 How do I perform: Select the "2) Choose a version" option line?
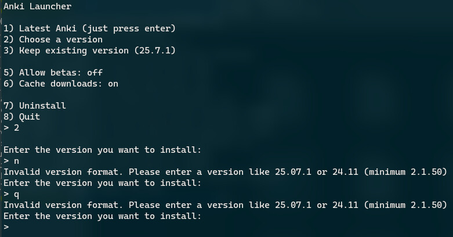[x=53, y=39]
